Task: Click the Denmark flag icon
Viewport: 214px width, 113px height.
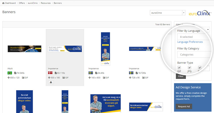Action: 50,73
